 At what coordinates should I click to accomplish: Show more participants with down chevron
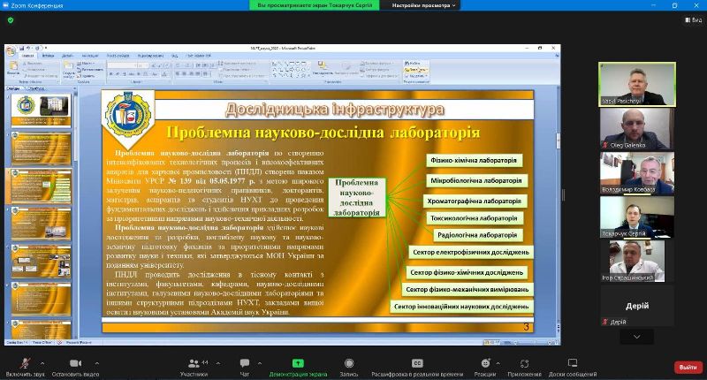[636, 337]
